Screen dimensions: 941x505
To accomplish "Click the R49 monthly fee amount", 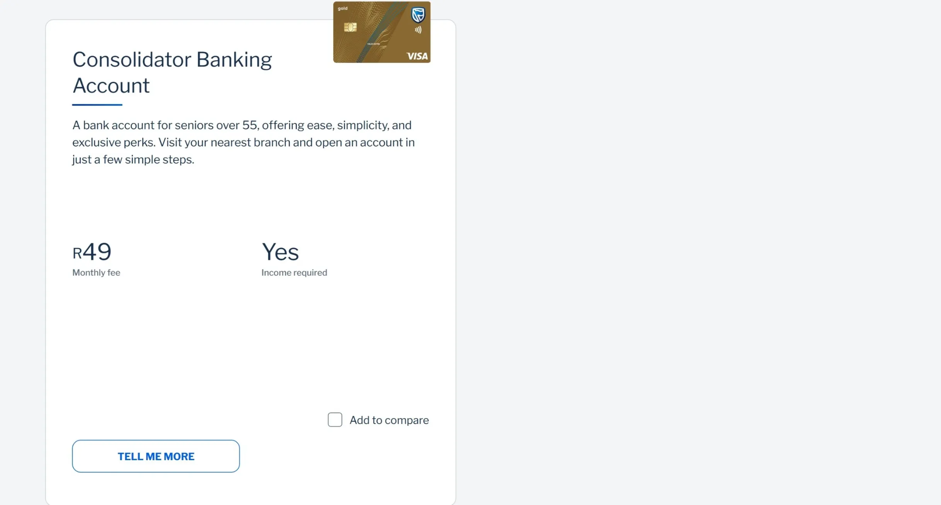I will pyautogui.click(x=92, y=252).
